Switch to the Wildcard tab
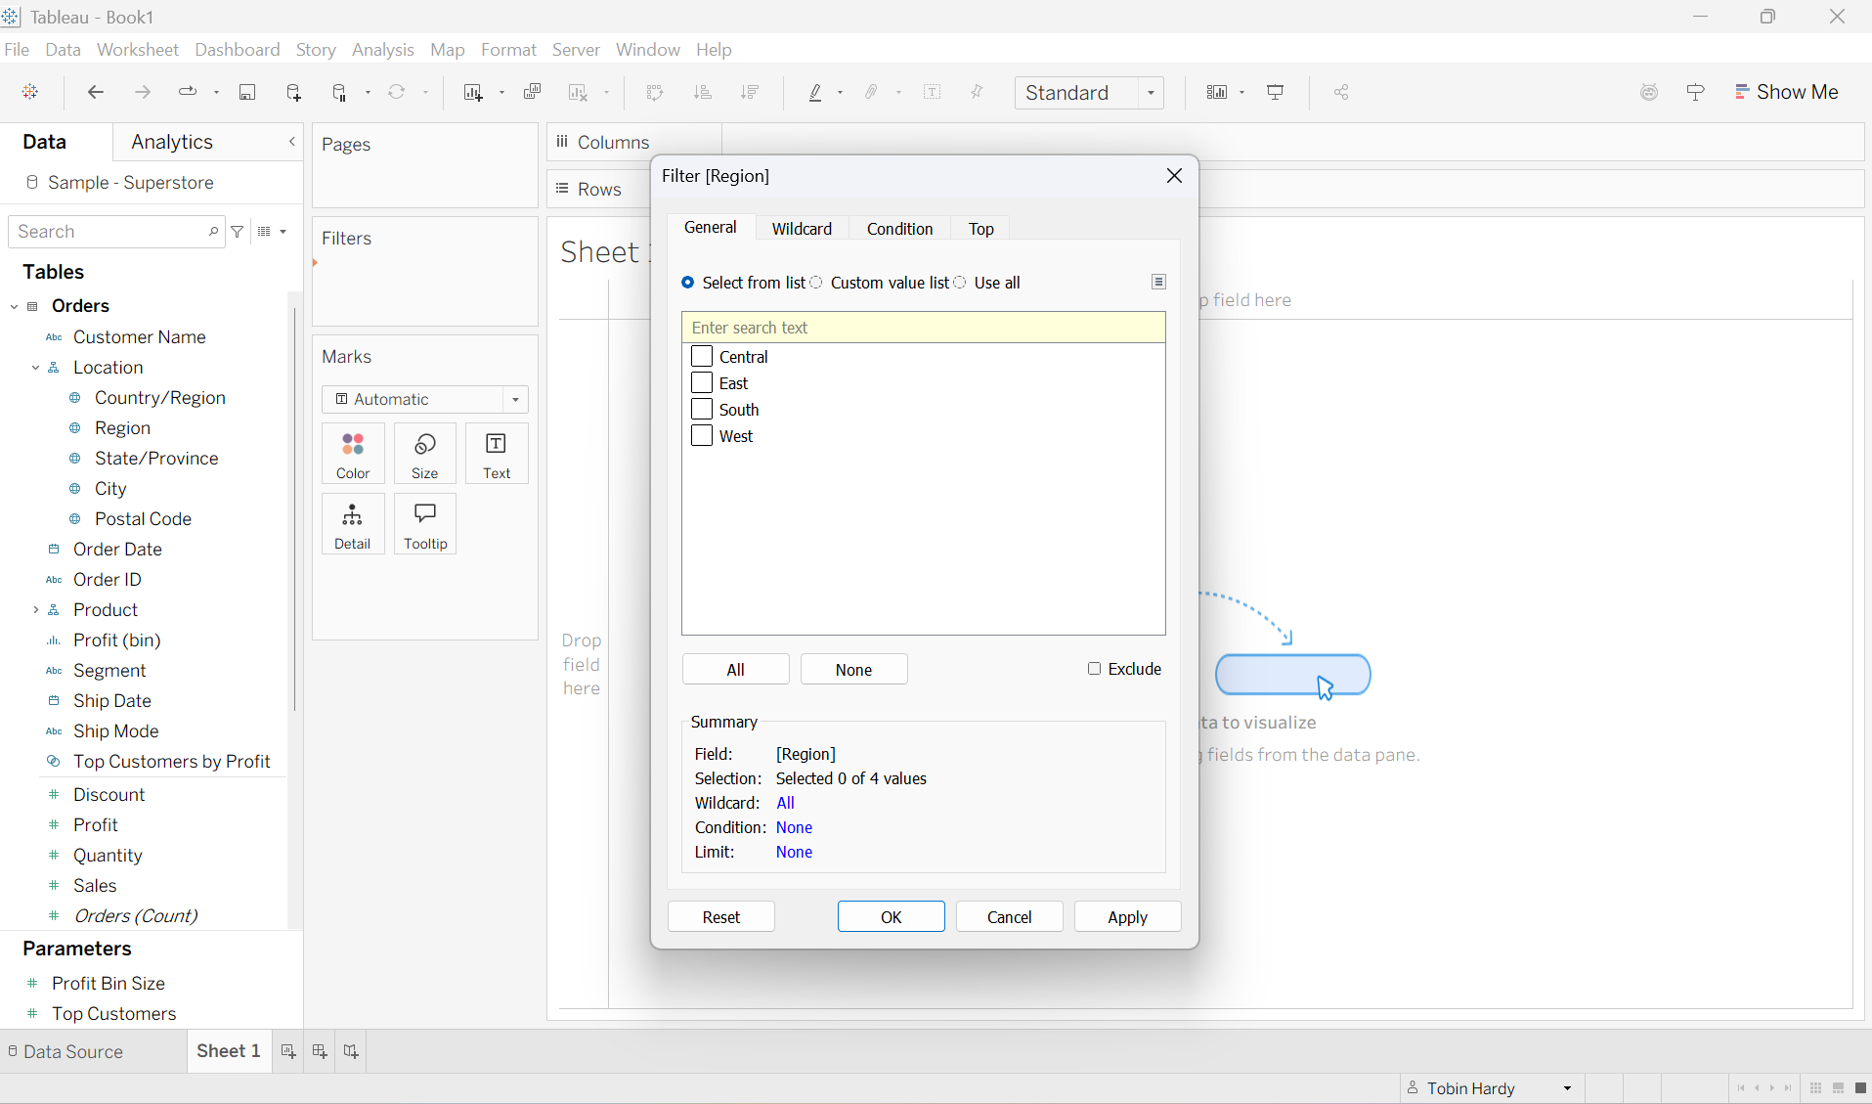The height and width of the screenshot is (1104, 1872). (802, 228)
